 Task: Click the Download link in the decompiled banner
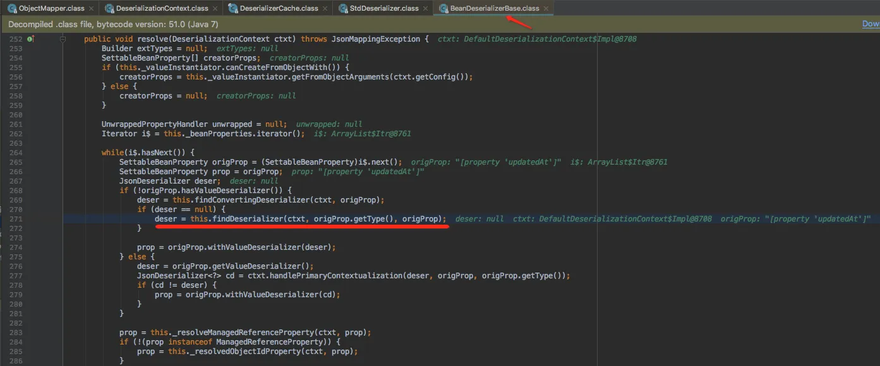pyautogui.click(x=871, y=24)
